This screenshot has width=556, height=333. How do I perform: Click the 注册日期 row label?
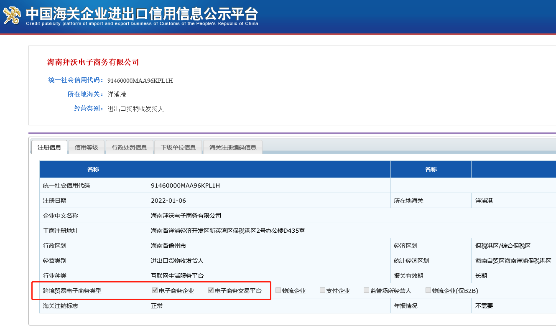click(55, 201)
